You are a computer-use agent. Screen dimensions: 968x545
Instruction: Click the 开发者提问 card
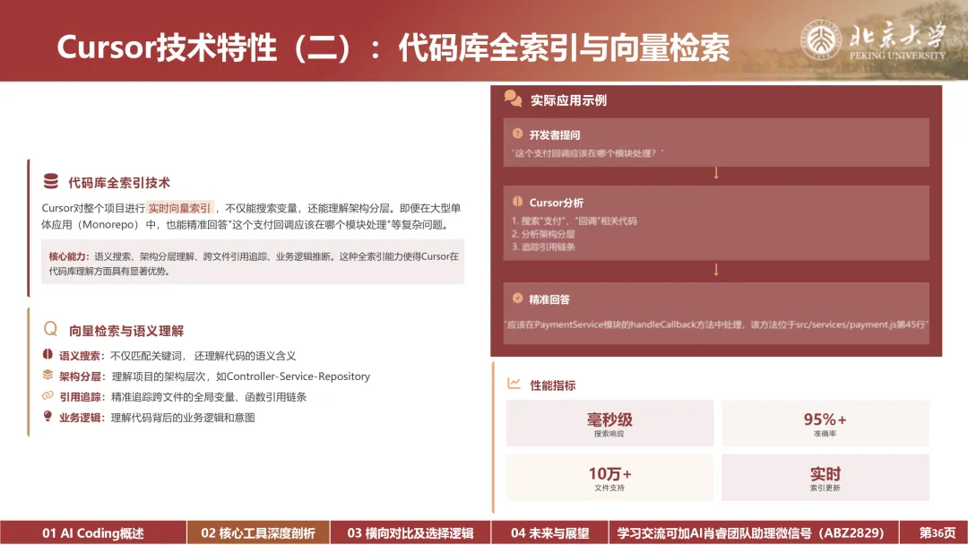(x=716, y=143)
